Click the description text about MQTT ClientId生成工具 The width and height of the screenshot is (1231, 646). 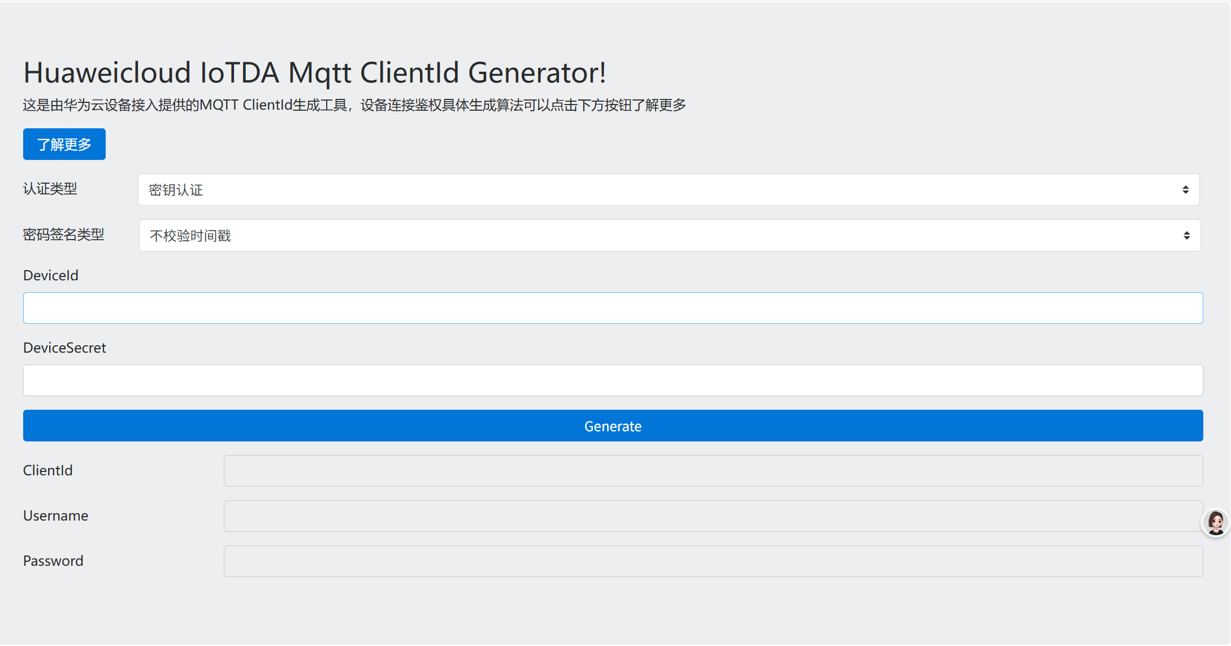[354, 105]
